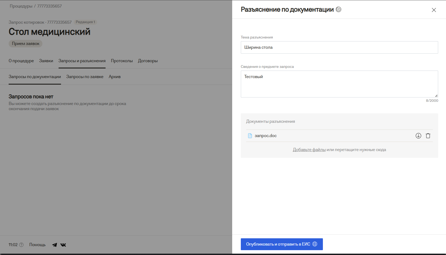
Task: Open the VK social link
Action: tap(63, 245)
